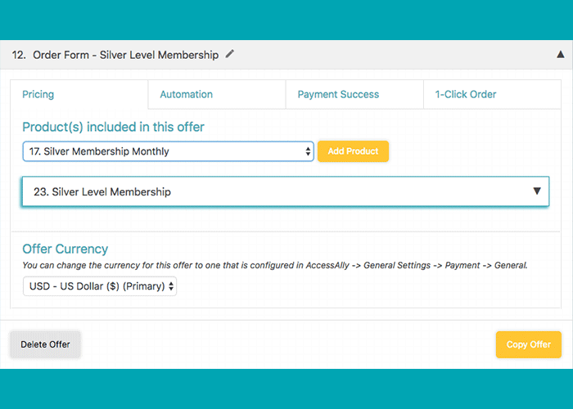The image size is (573, 409).
Task: Collapse the offer panel with up triangle
Action: (x=560, y=55)
